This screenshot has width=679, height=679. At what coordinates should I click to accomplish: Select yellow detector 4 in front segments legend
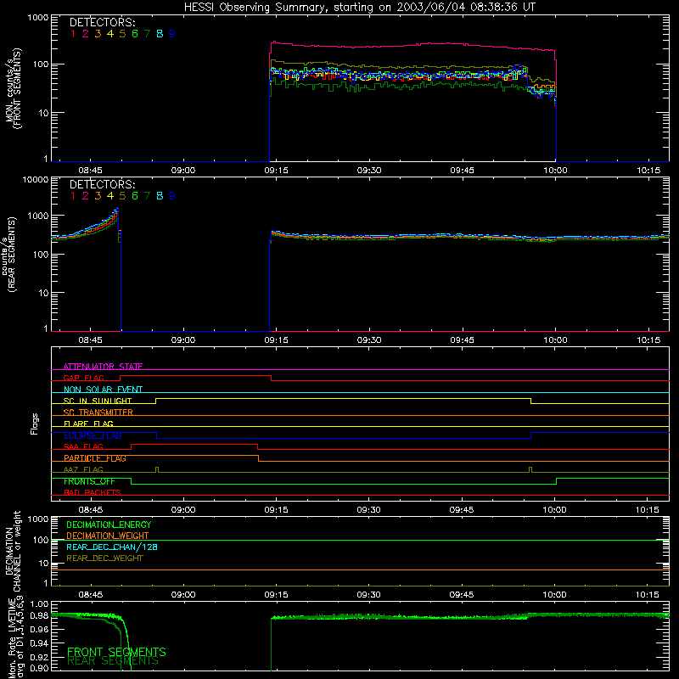pyautogui.click(x=110, y=34)
